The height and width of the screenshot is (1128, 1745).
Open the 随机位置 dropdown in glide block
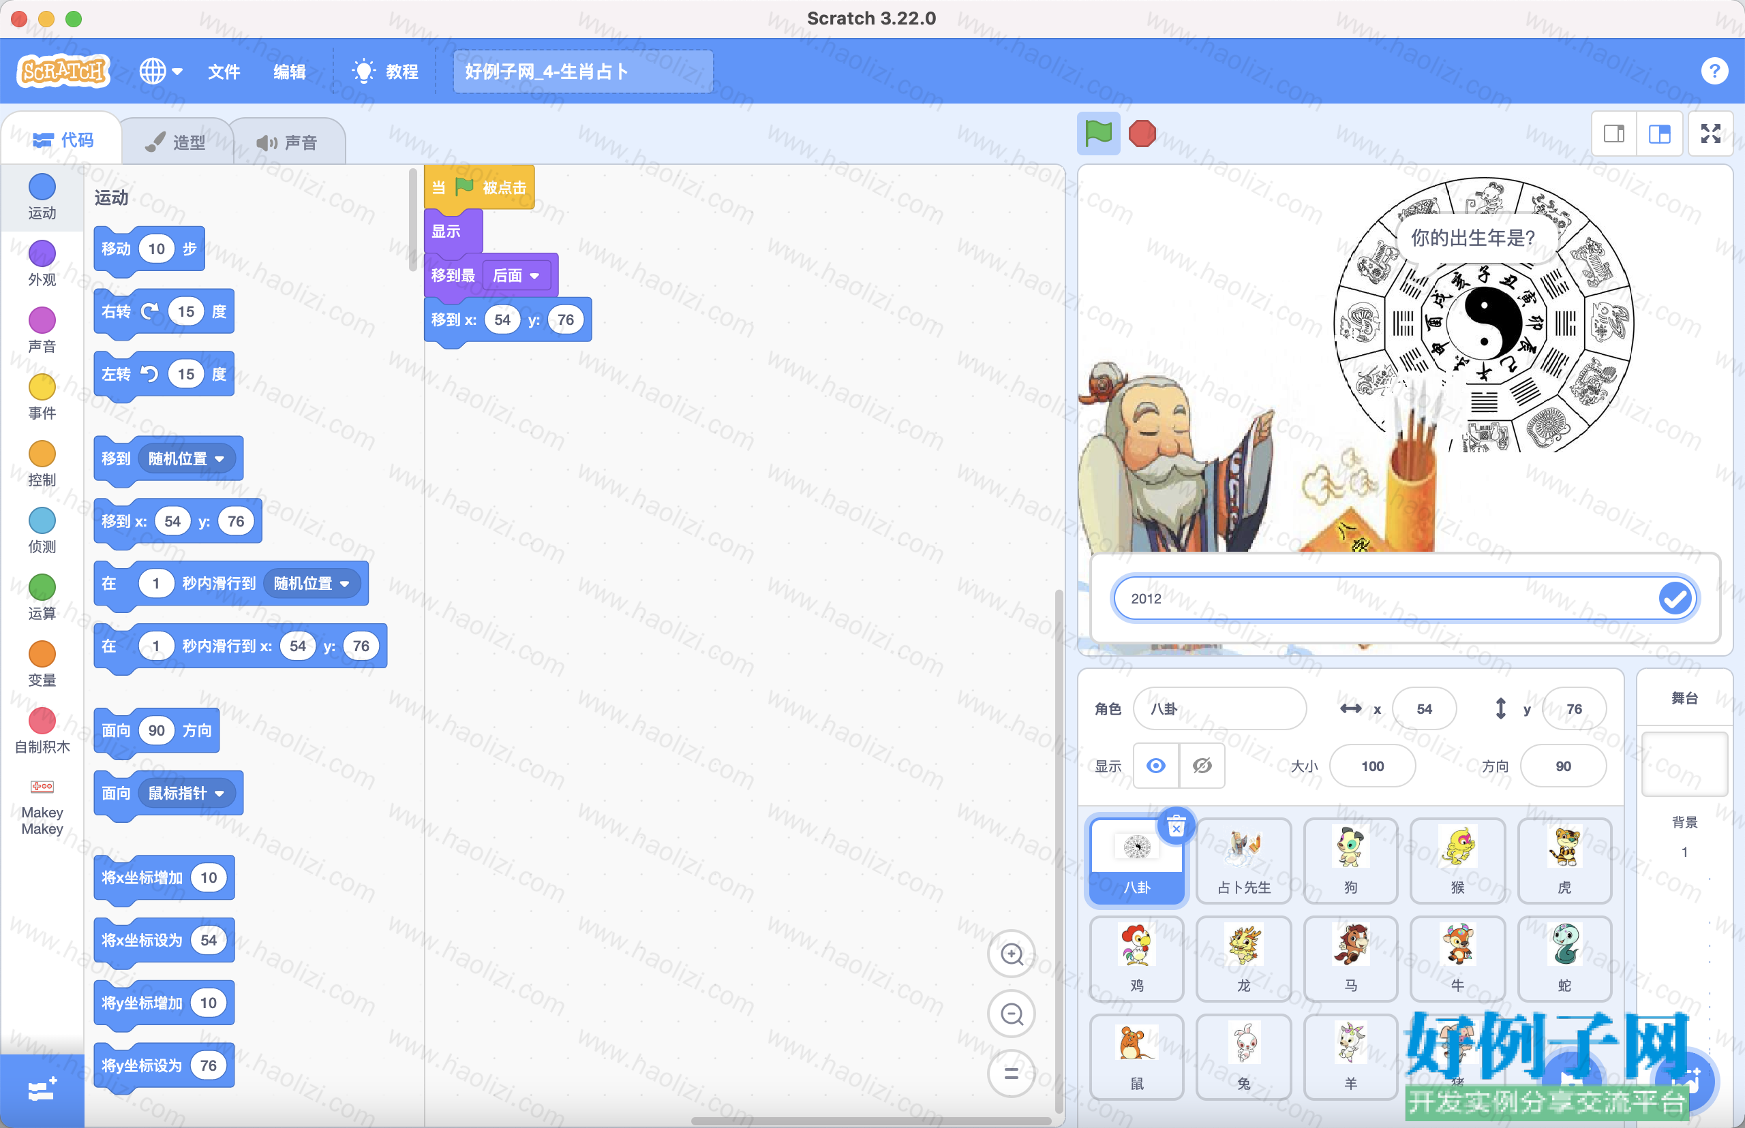312,583
